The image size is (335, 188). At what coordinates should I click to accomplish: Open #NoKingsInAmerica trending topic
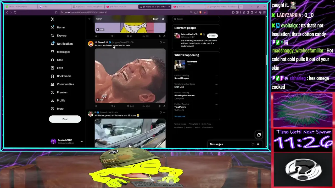coord(185,96)
